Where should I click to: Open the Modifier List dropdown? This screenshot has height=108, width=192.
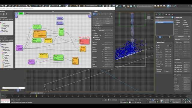click(x=164, y=20)
